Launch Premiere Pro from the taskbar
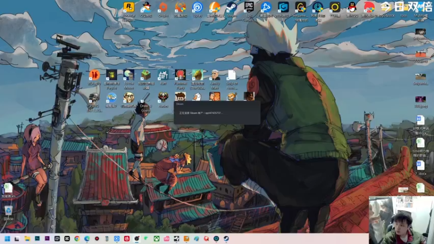Viewport: 434px width, 244px height. pos(47,239)
